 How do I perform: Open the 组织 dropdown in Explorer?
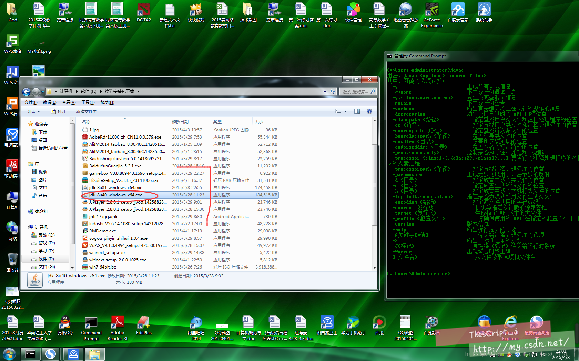[34, 111]
